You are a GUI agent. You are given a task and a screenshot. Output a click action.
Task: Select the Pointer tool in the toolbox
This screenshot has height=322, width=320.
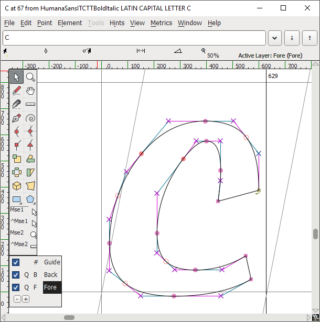tap(17, 77)
